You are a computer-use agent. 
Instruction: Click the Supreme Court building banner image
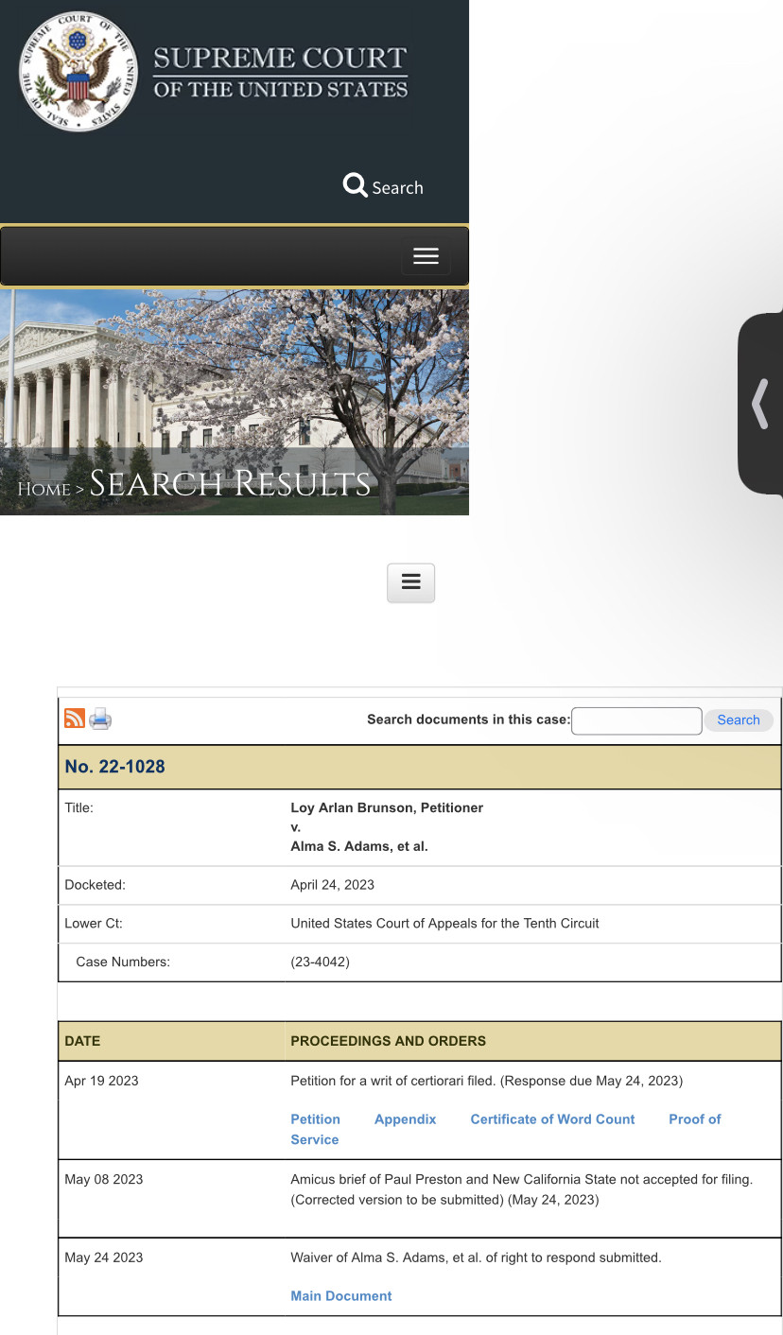point(235,378)
